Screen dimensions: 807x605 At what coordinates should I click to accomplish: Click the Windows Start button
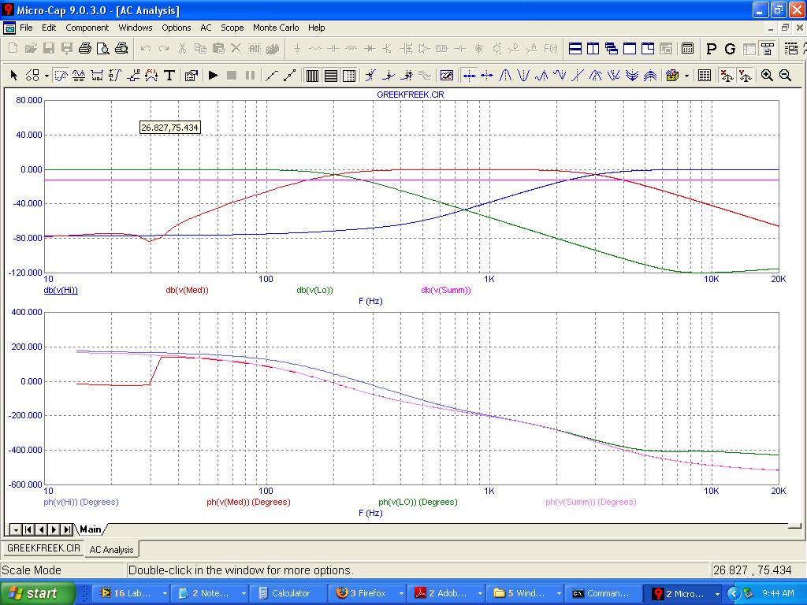coord(37,593)
